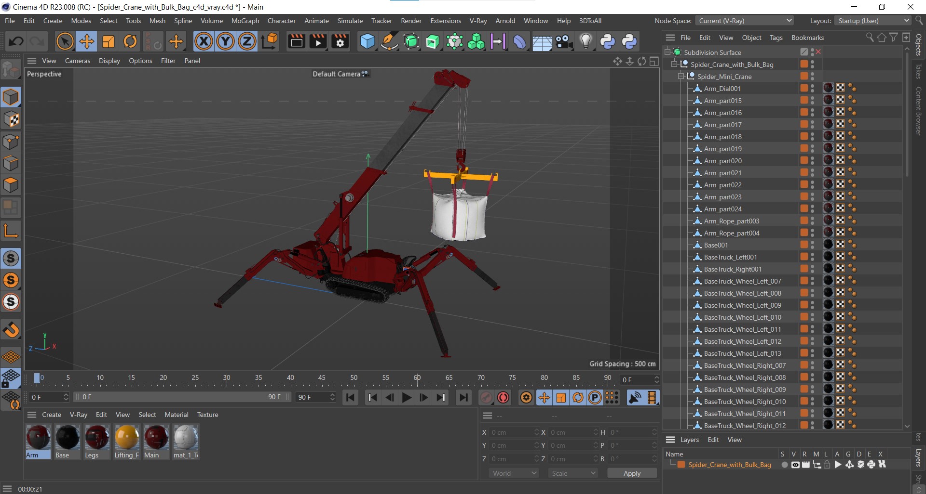Add a Cube primitive object

point(367,42)
